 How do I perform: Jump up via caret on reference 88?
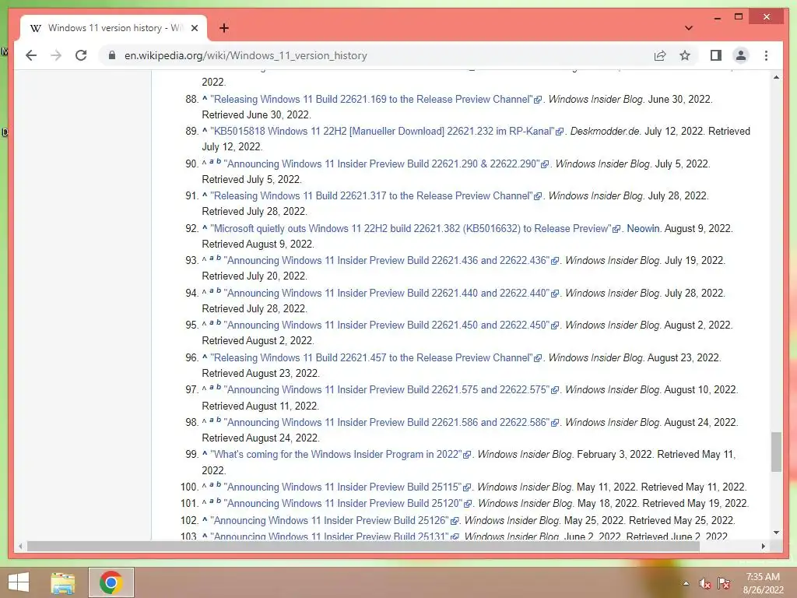coord(205,98)
